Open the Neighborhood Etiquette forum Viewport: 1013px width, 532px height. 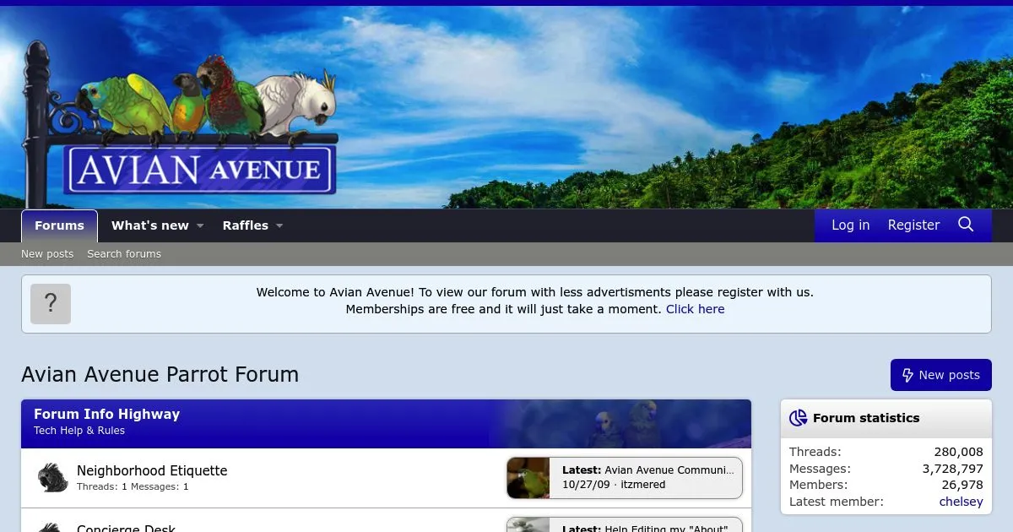152,470
